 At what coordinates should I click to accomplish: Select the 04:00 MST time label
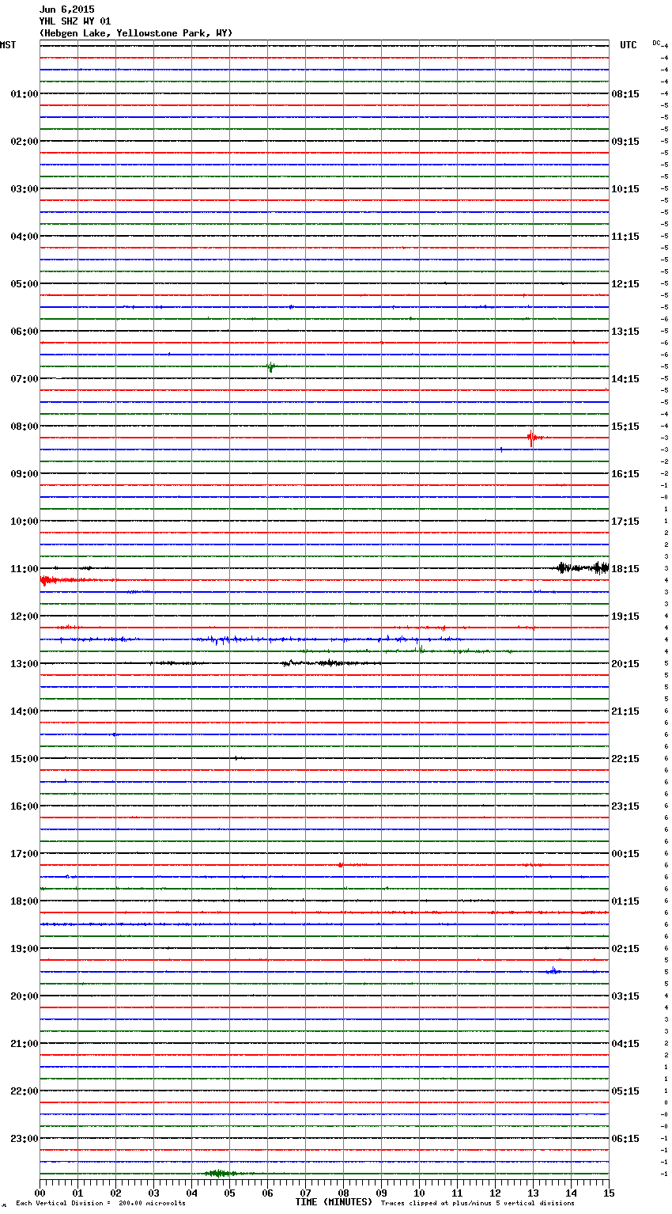tap(25, 237)
